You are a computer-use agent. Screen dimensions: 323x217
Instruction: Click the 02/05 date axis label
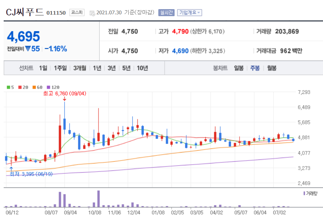pos(177,213)
